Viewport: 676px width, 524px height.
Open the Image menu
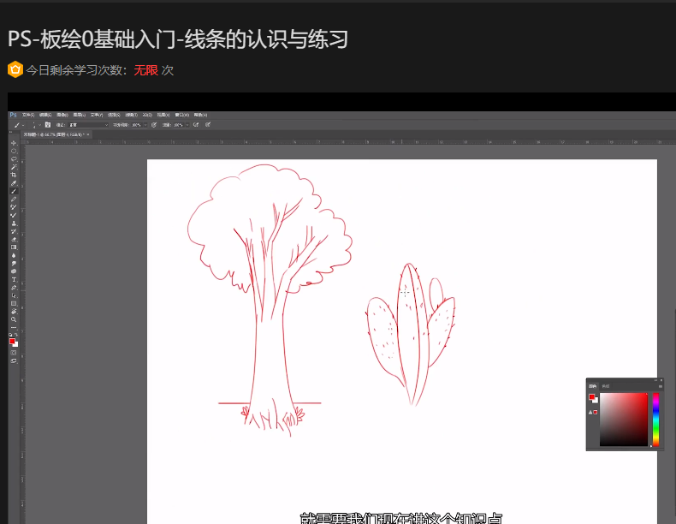62,115
